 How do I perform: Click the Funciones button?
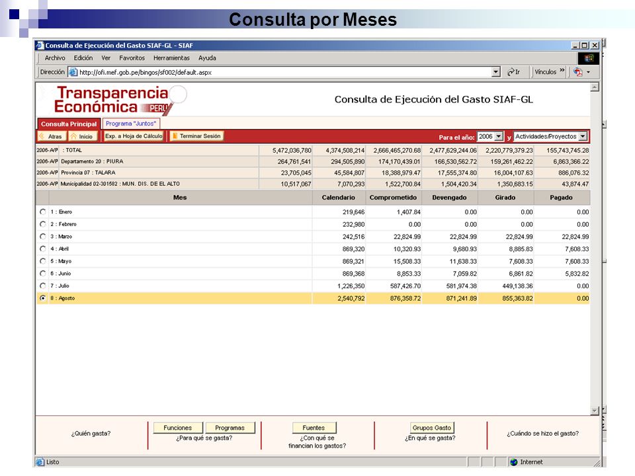(x=178, y=428)
